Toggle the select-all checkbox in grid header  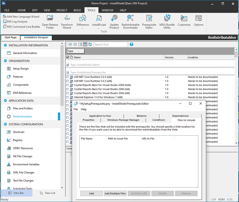coord(67,57)
